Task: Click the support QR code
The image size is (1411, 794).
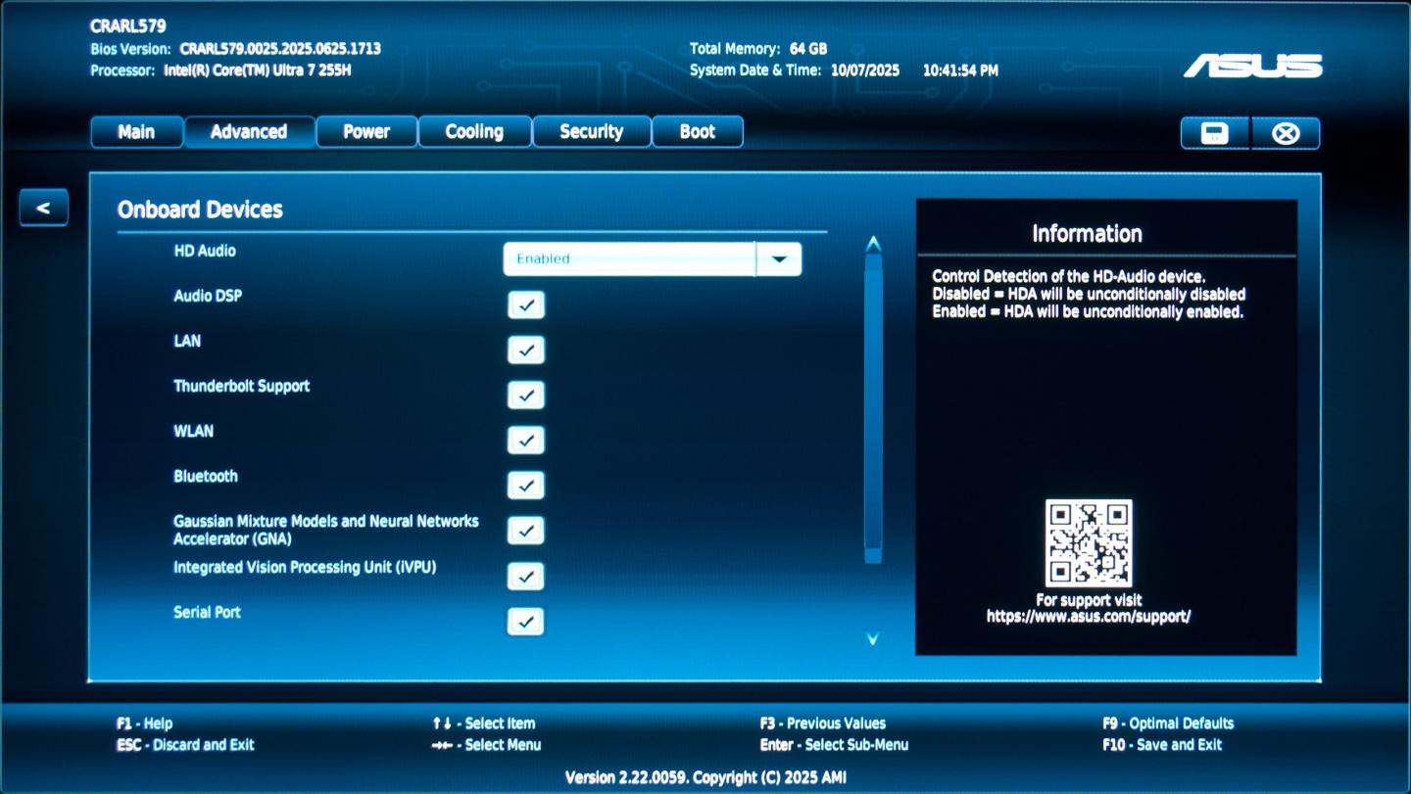Action: click(x=1089, y=543)
